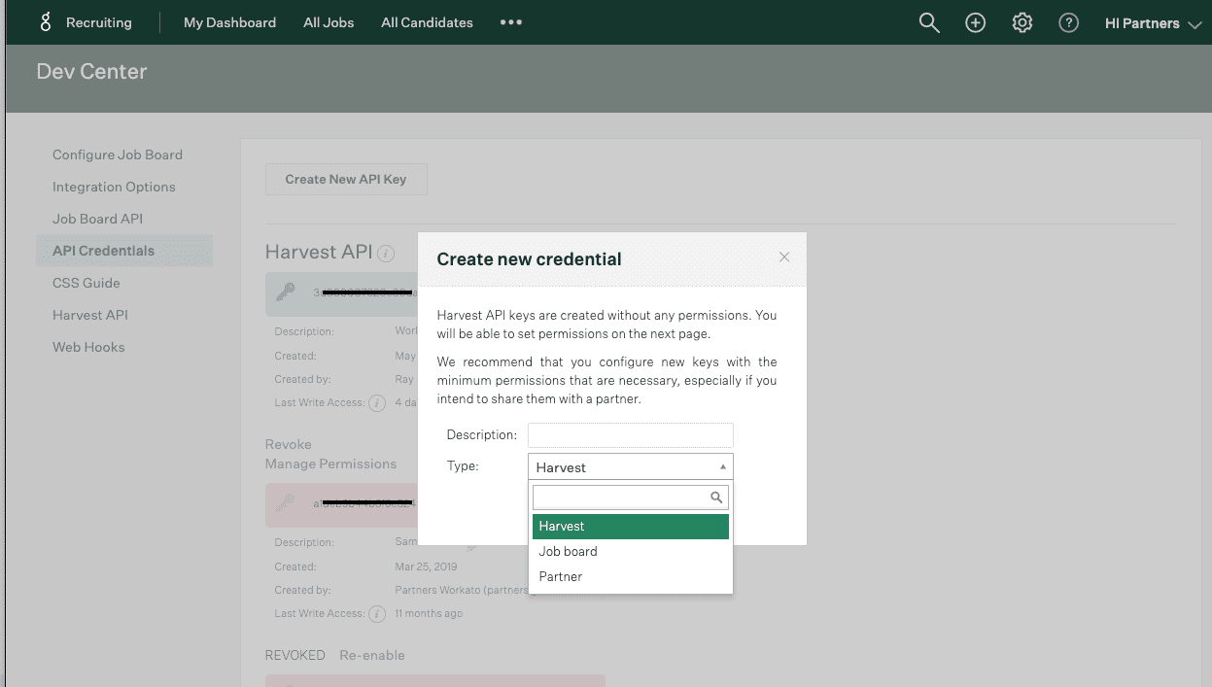Click Re-enable next to REVOKED

click(x=372, y=655)
